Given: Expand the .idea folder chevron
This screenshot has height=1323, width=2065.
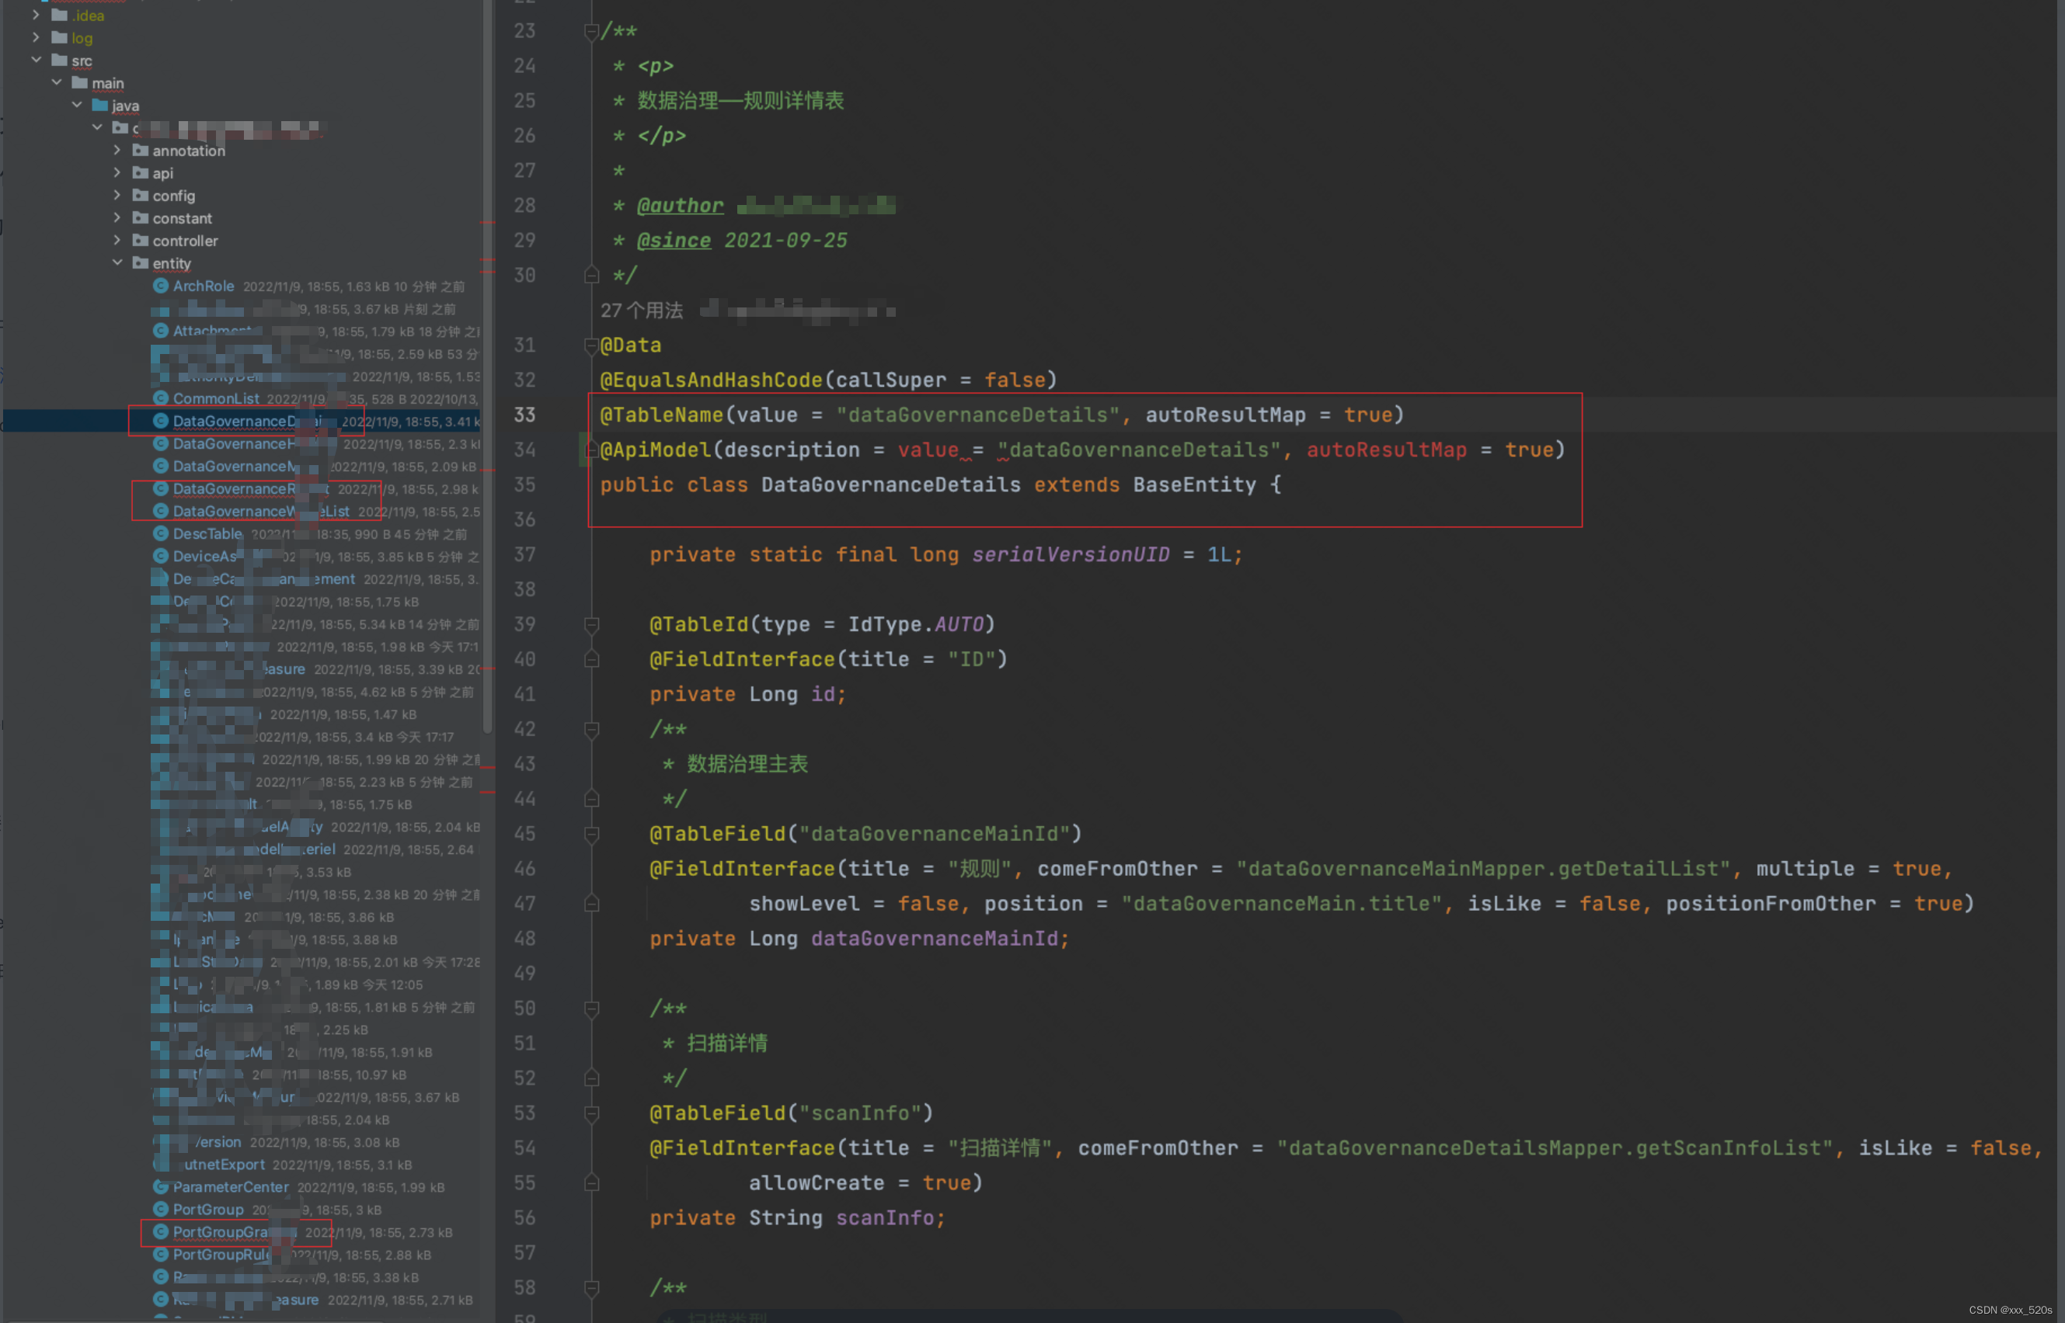Looking at the screenshot, I should click(35, 15).
